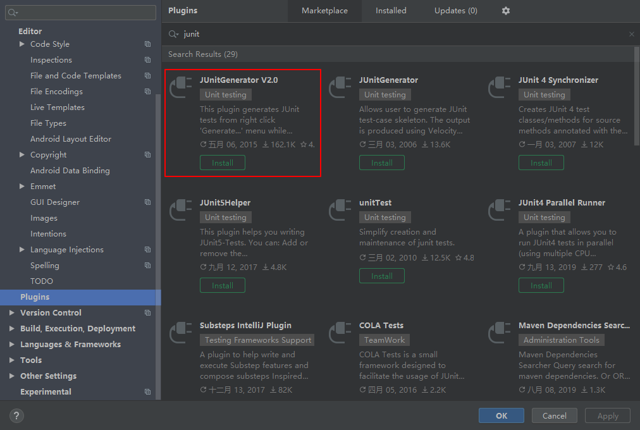Install the JUnitGenerator V2.0 plugin

point(223,163)
